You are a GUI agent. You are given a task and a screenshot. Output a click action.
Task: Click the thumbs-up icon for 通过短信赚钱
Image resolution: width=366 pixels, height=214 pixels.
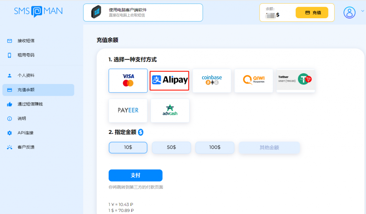(x=10, y=104)
